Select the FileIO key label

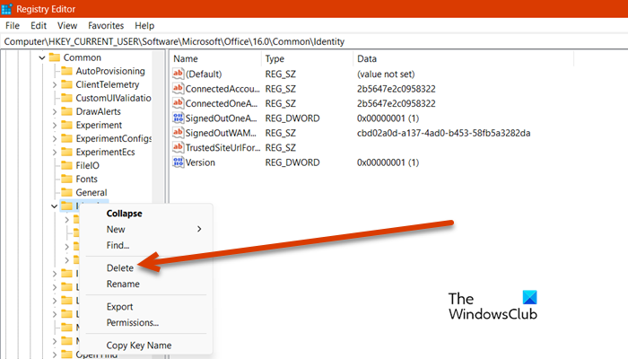87,165
